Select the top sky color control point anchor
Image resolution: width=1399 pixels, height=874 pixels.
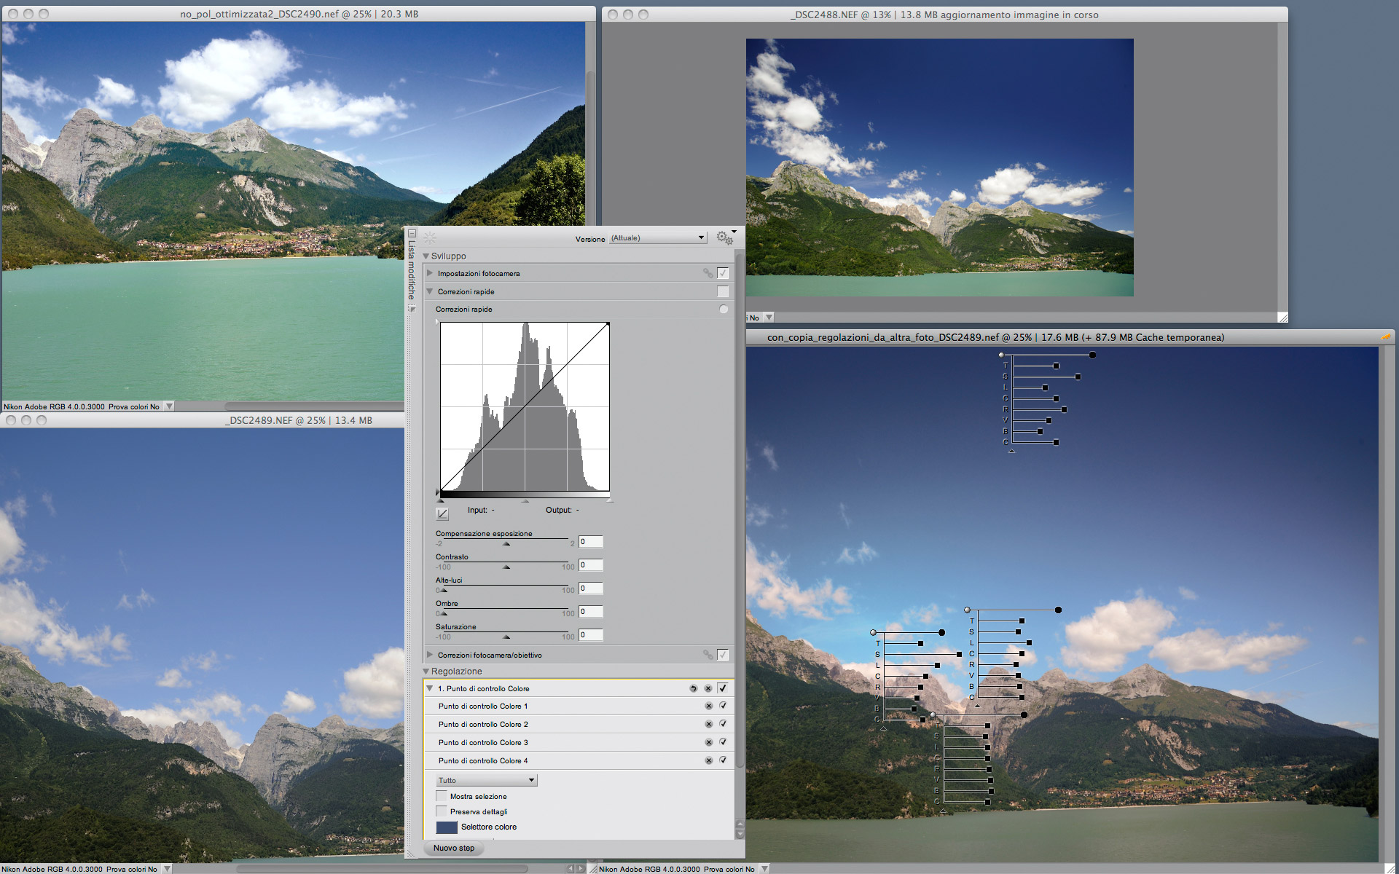coord(1001,355)
